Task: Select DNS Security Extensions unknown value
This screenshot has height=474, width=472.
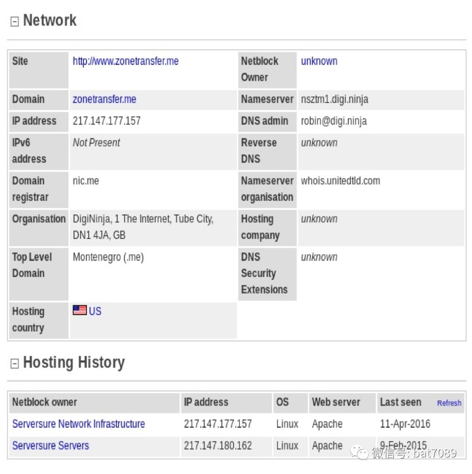Action: [319, 257]
